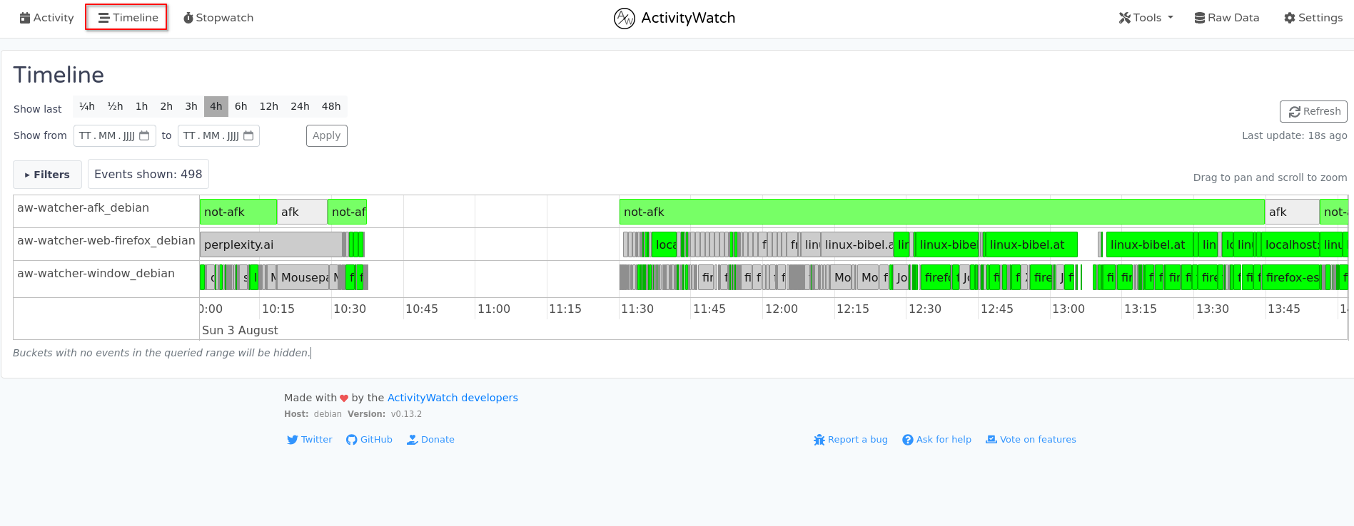The image size is (1354, 526).
Task: Set range to 1h
Action: [141, 106]
